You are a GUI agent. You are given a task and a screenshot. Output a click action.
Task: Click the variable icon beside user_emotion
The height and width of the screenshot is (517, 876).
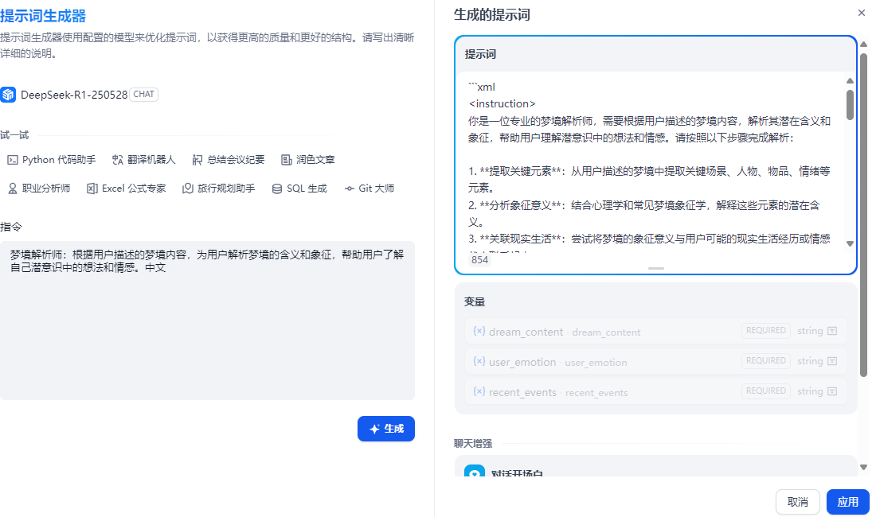coord(479,361)
